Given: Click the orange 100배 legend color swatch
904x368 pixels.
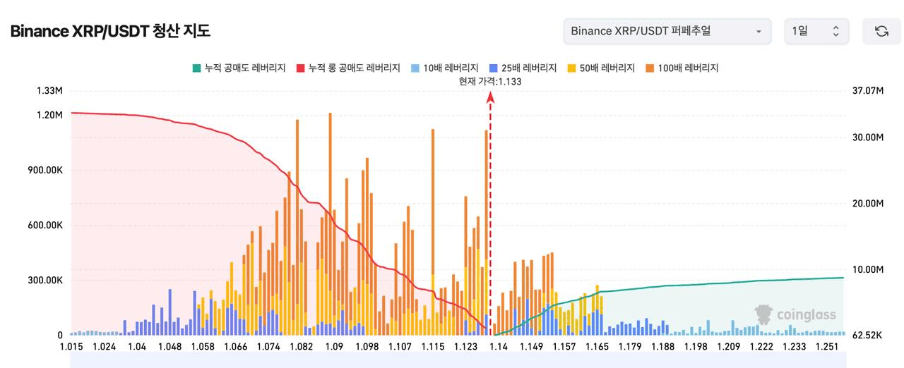Looking at the screenshot, I should point(650,68).
